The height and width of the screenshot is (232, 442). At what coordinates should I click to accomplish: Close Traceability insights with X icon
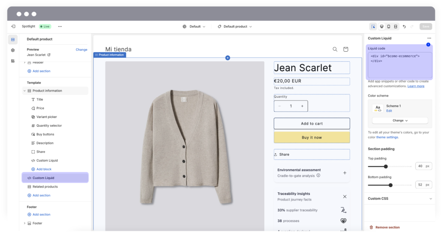[x=344, y=197]
